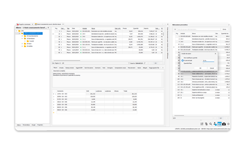The image size is (244, 153).
Task: Switch to Personalizza tab at bottom left
Action: 26,125
